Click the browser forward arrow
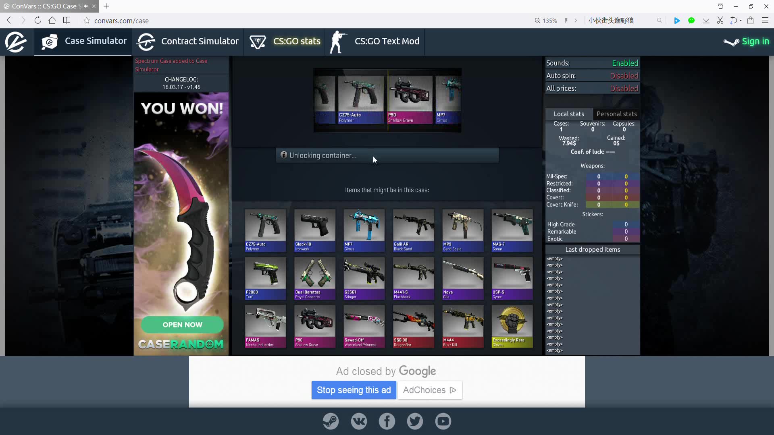Screen dimensions: 774x435 pos(23,21)
